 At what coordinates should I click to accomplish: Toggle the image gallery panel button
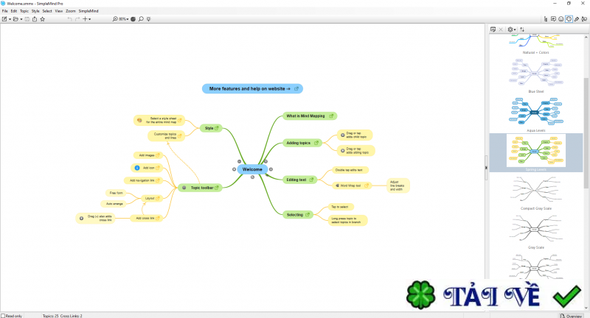[584, 19]
